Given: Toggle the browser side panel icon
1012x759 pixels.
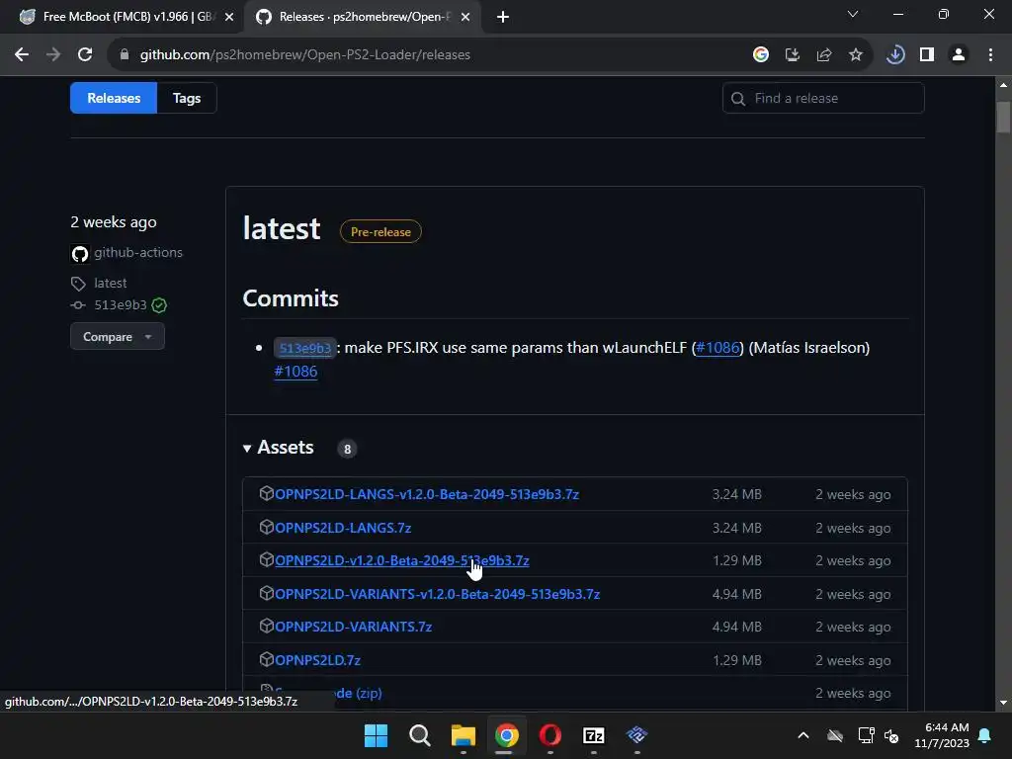Looking at the screenshot, I should coord(927,55).
